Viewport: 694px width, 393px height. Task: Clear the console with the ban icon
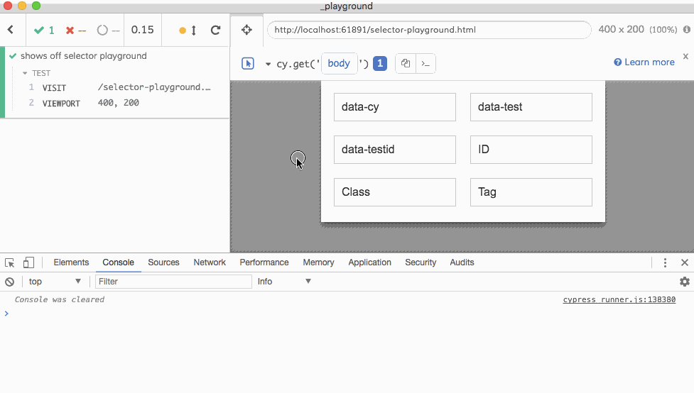pyautogui.click(x=10, y=282)
